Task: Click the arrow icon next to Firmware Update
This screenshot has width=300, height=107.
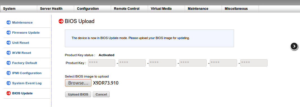Action: 9,33
